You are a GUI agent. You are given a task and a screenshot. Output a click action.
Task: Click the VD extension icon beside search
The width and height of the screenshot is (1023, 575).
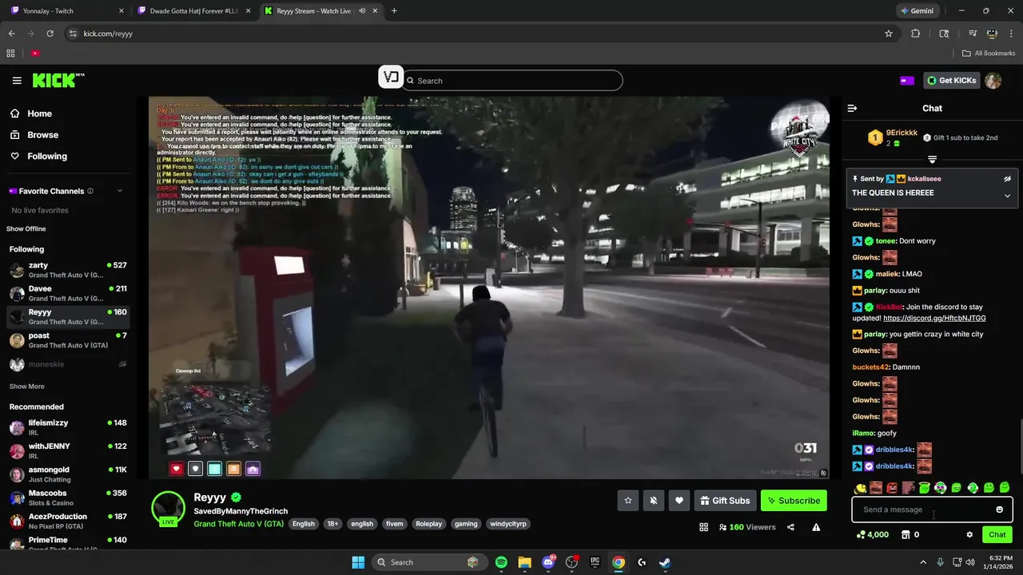coord(391,77)
